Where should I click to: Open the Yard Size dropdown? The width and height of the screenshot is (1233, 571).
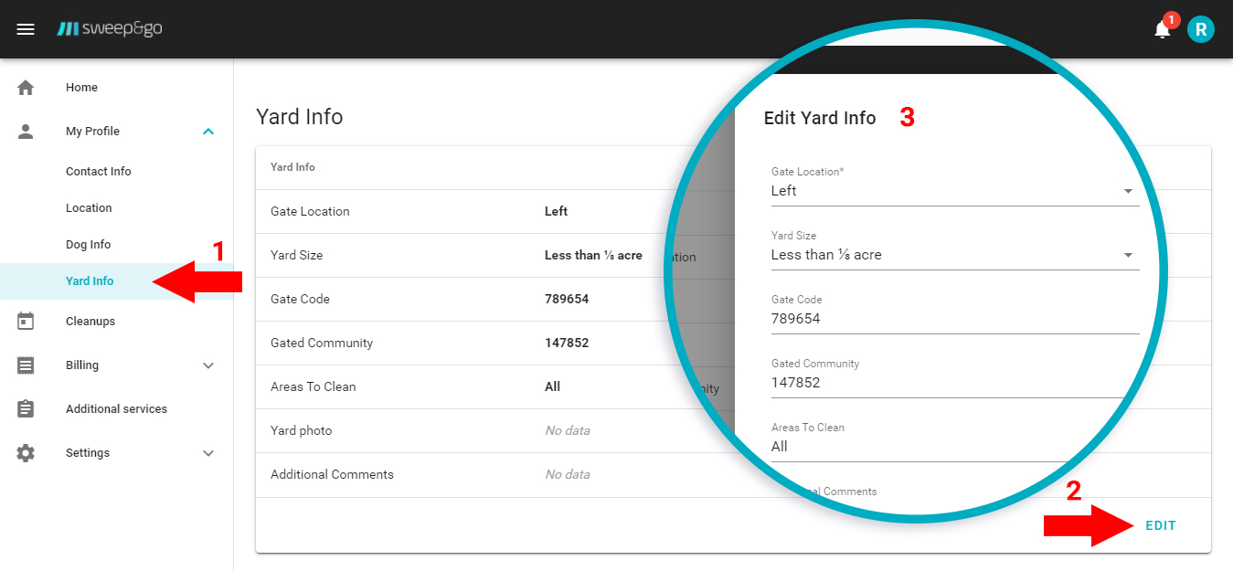[x=1128, y=255]
